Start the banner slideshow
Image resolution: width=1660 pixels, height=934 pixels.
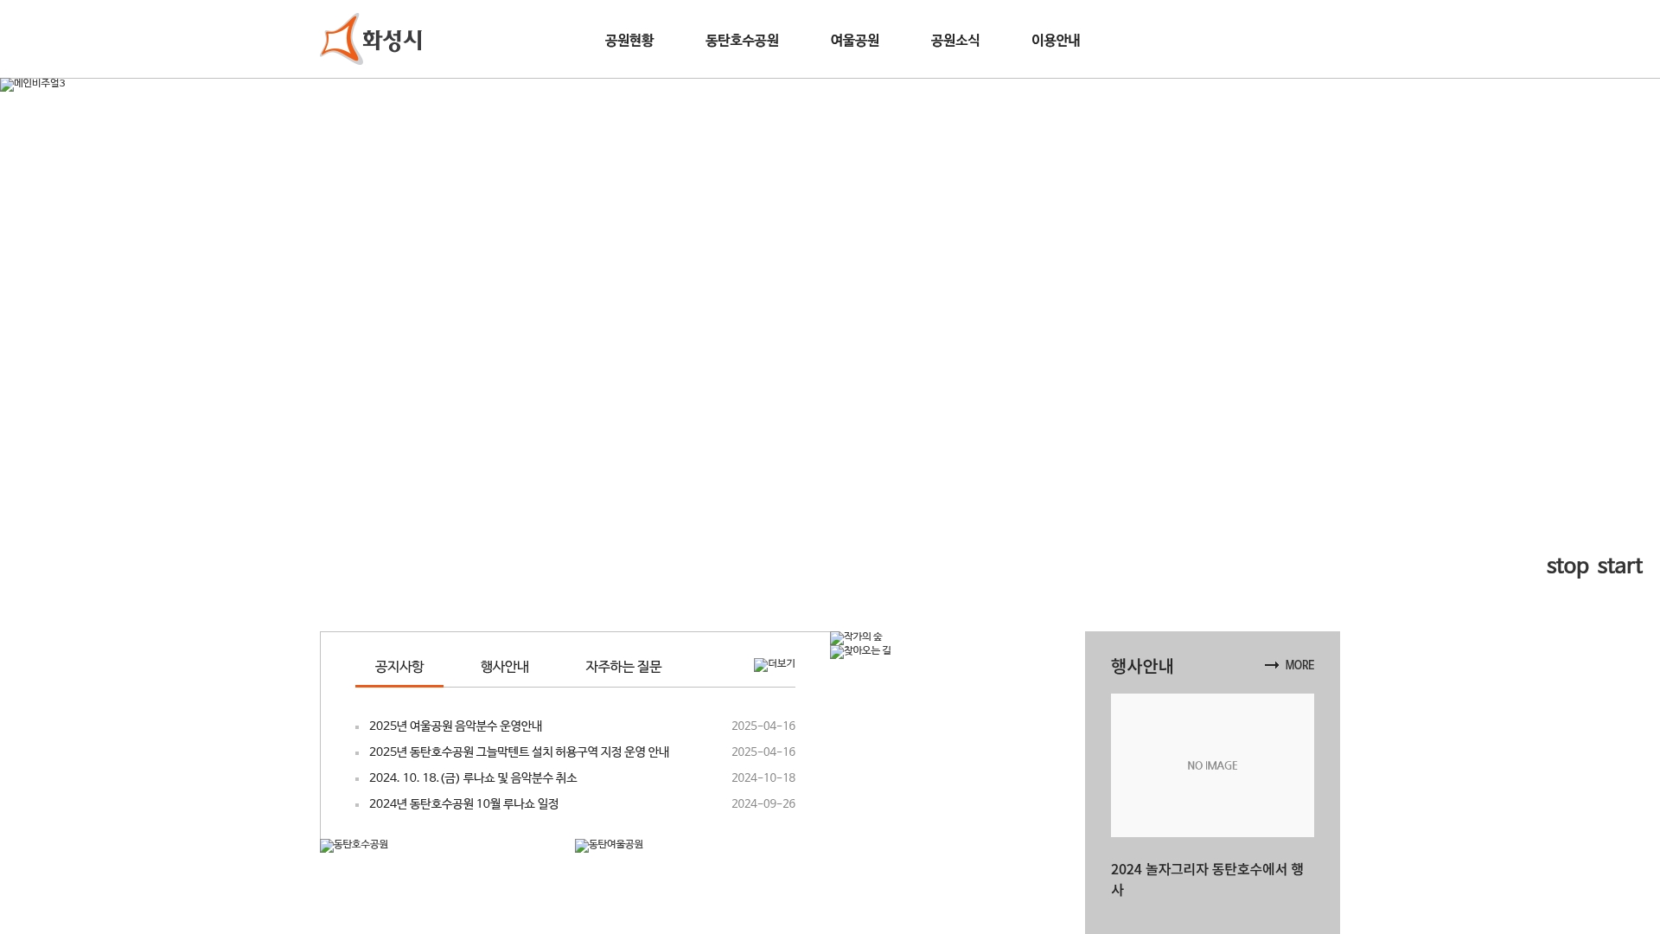[x=1619, y=566]
